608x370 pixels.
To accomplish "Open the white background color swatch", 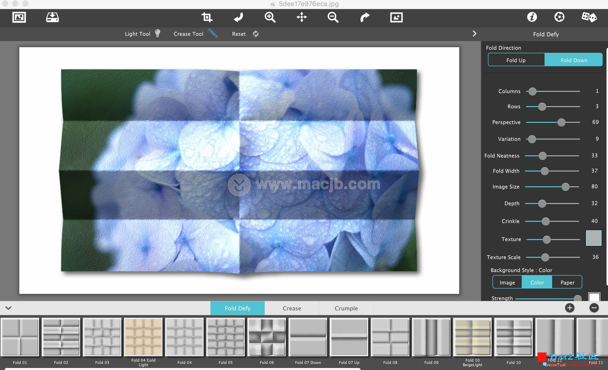I will (x=594, y=297).
